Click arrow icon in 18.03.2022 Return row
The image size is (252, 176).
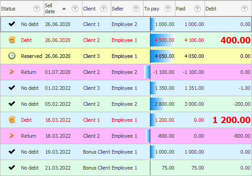tap(11, 135)
